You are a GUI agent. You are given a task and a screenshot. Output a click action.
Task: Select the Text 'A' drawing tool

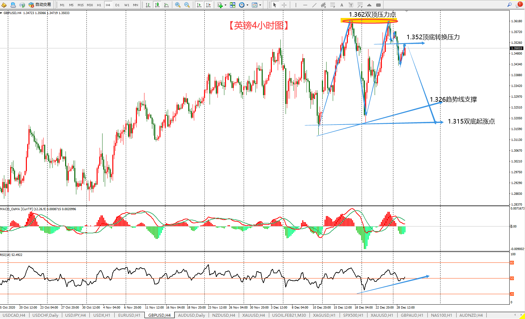pos(342,5)
